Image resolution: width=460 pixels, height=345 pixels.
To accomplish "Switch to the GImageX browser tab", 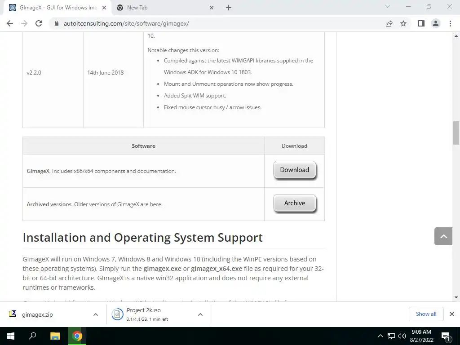I will click(57, 8).
